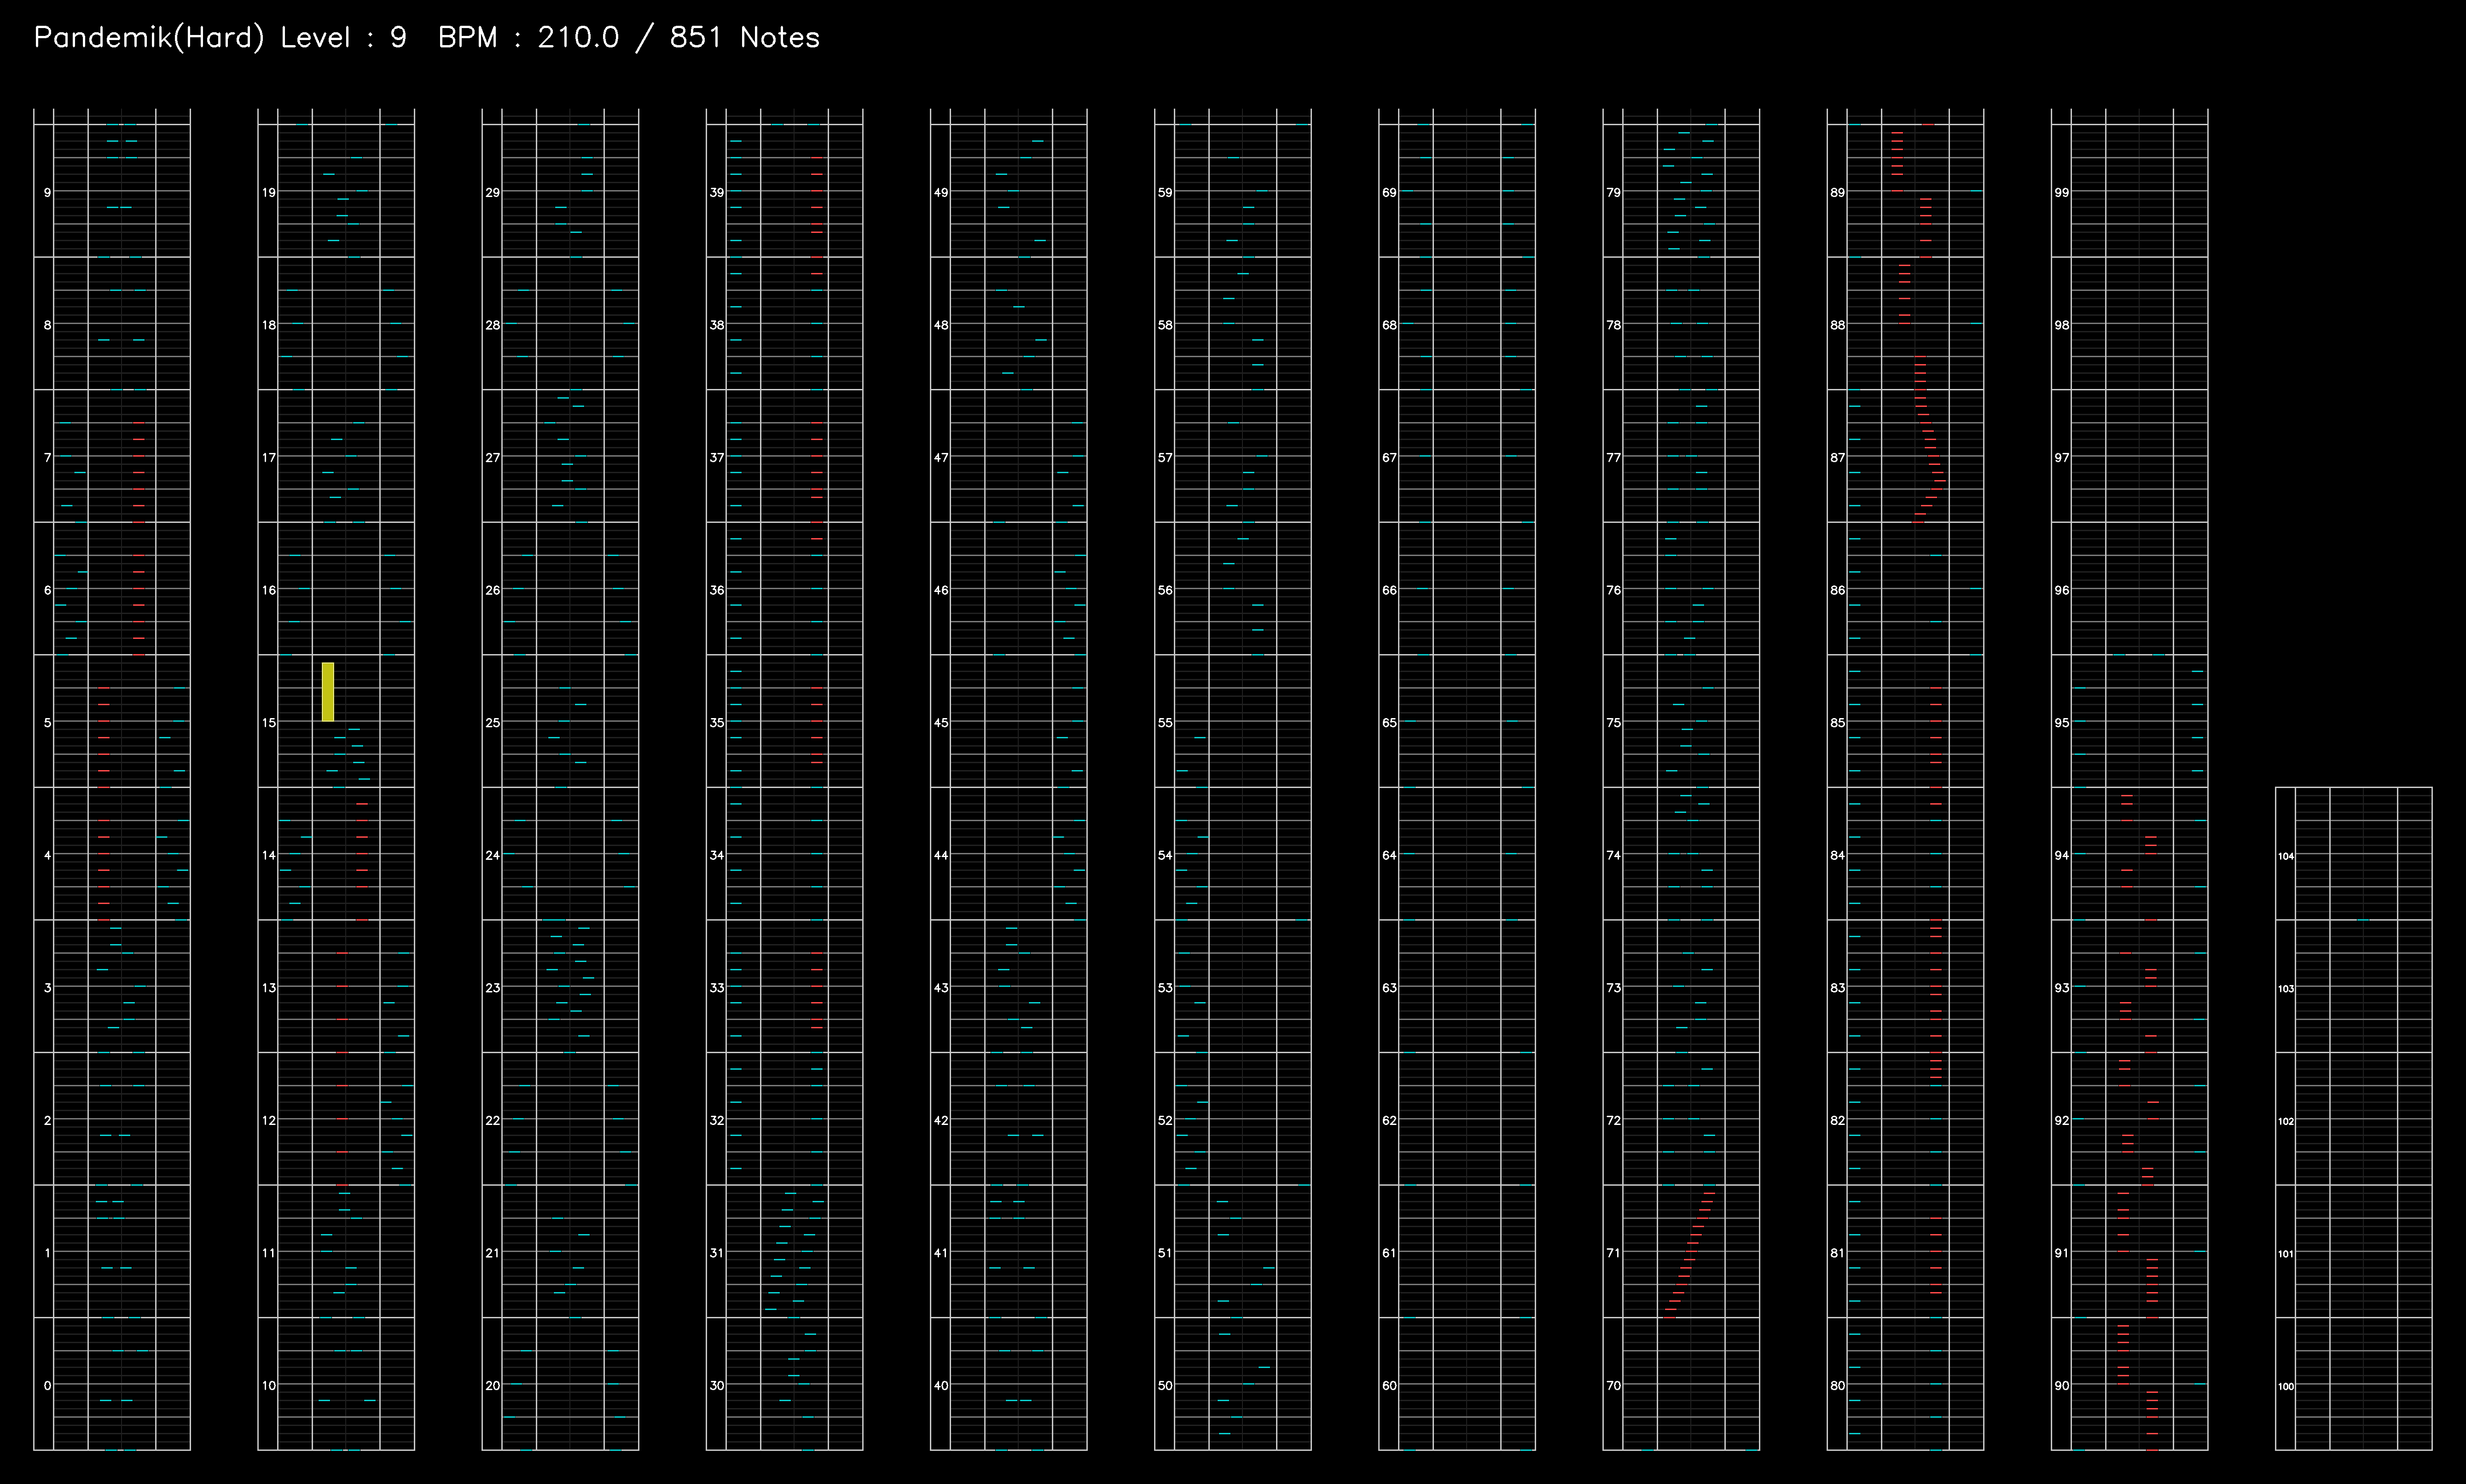Click measure number 60 label
The image size is (2466, 1484).
coord(1389,1386)
